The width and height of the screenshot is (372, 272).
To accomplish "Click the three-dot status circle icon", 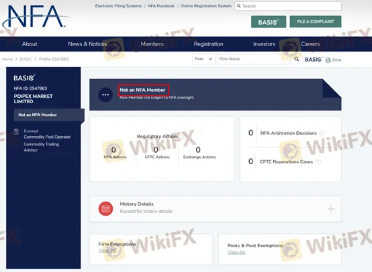I will [105, 94].
